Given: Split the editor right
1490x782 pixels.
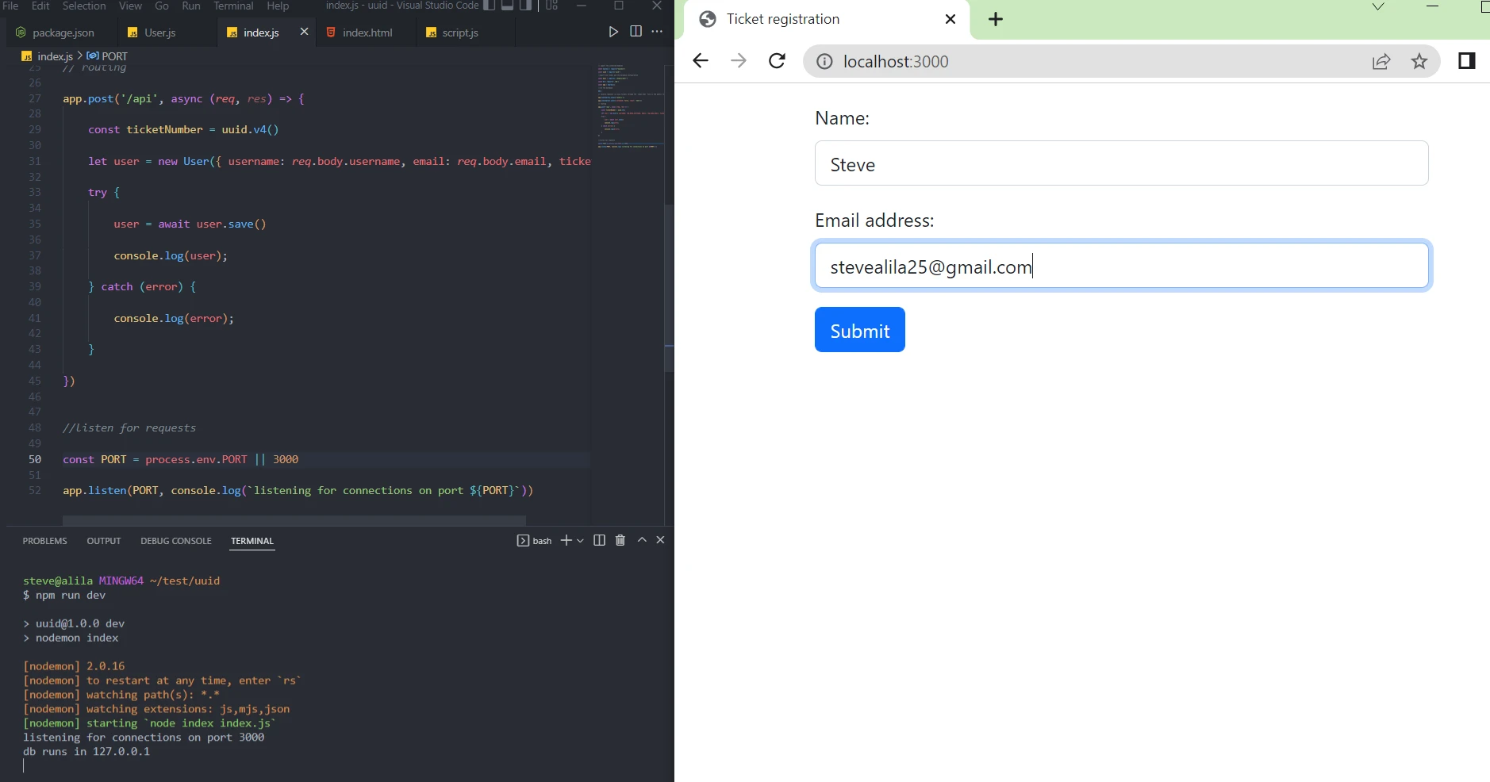Looking at the screenshot, I should click(636, 32).
